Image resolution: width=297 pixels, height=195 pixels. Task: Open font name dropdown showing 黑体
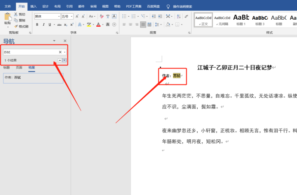[x=59, y=16]
